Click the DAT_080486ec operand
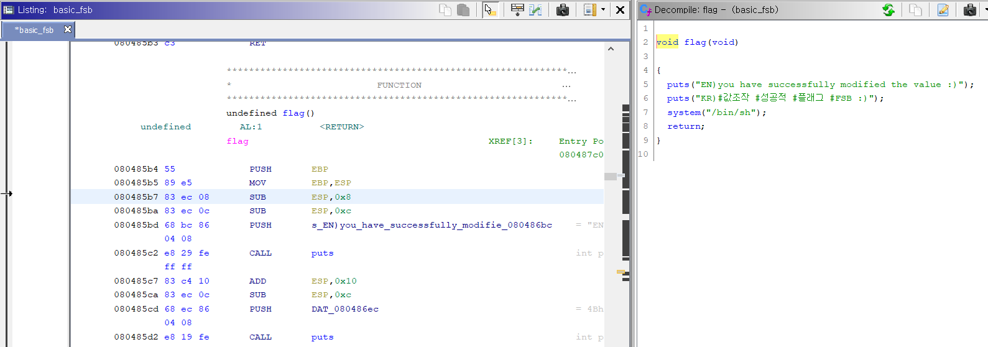Image resolution: width=988 pixels, height=347 pixels. [x=345, y=309]
